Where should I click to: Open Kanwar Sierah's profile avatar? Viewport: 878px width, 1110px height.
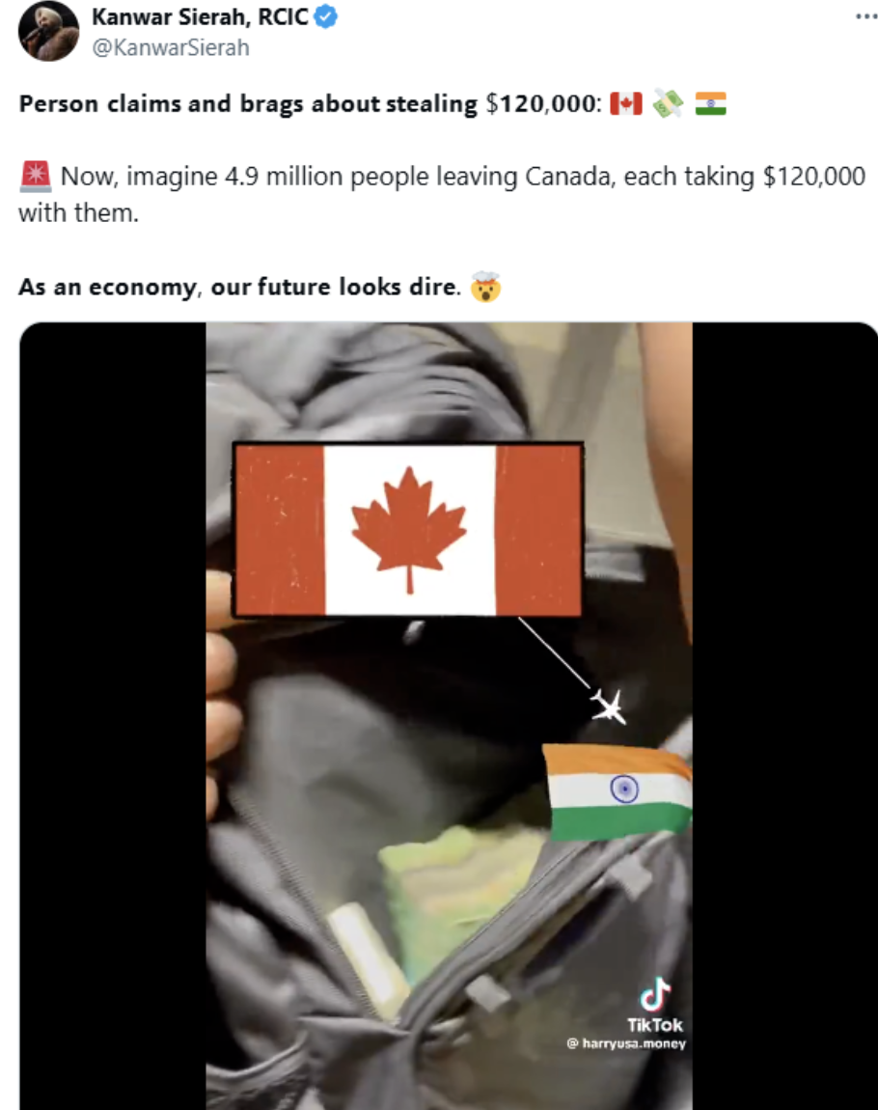pyautogui.click(x=48, y=32)
